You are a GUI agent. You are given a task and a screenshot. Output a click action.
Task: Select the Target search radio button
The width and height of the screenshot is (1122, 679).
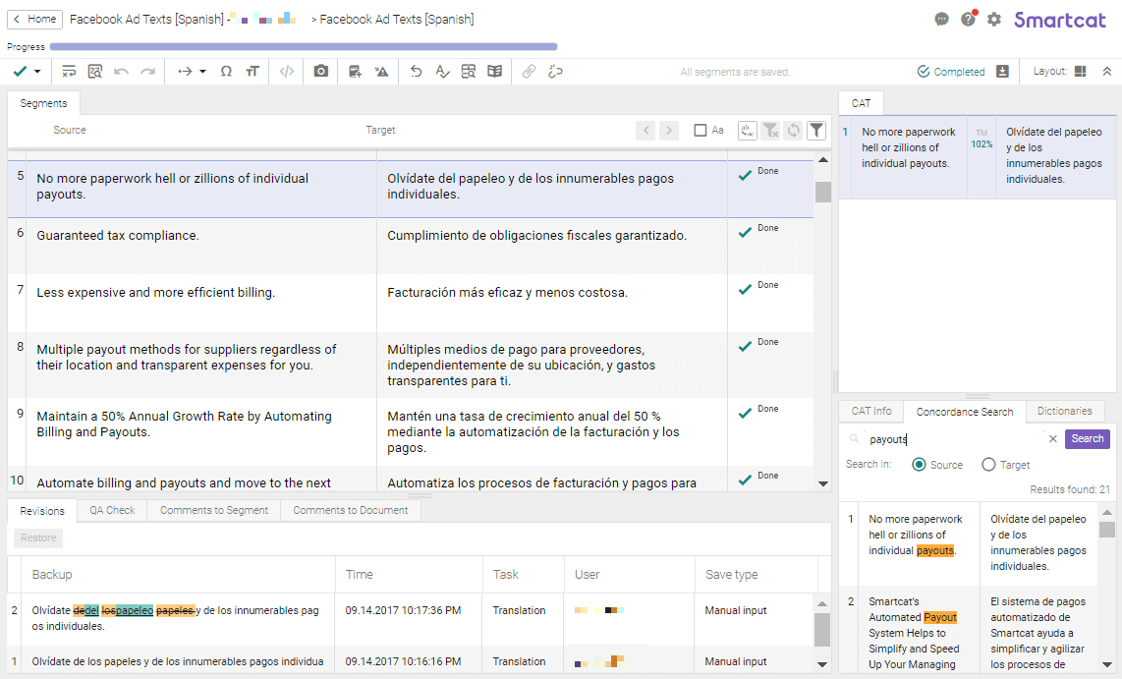coord(988,465)
